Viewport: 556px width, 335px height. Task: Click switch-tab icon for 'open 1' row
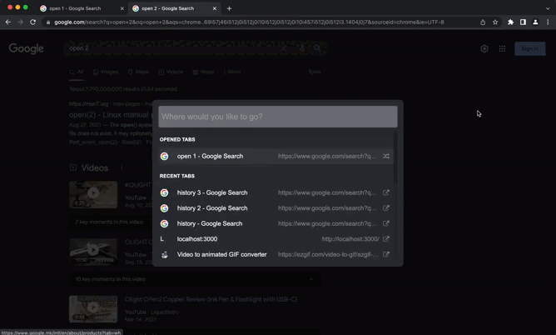(x=386, y=156)
